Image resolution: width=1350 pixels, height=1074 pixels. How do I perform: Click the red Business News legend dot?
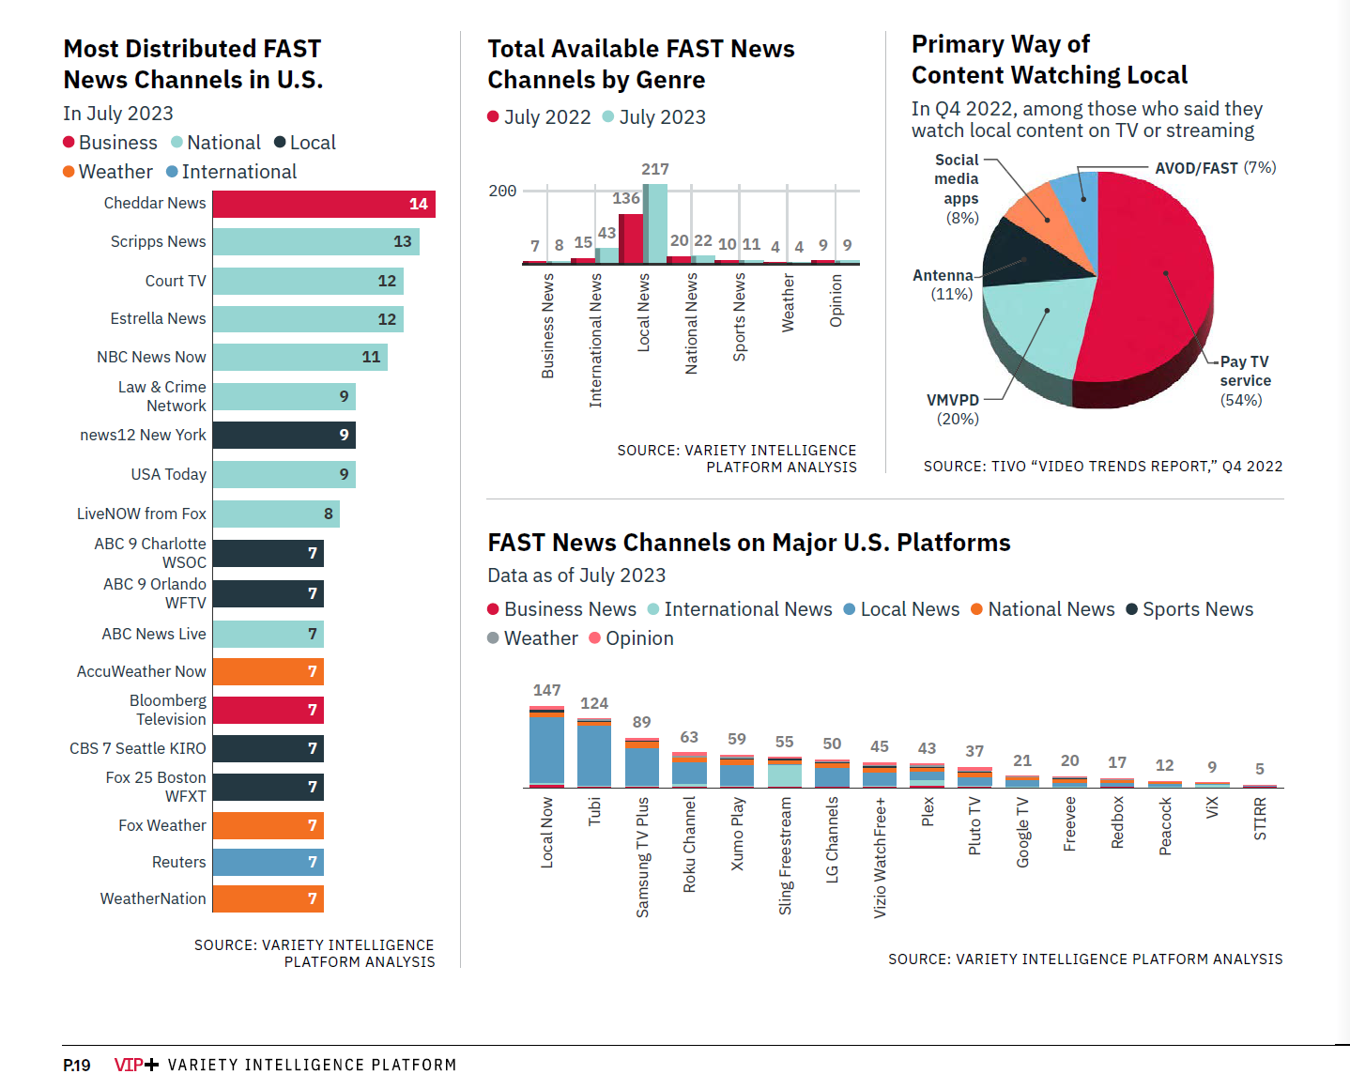pyautogui.click(x=493, y=609)
